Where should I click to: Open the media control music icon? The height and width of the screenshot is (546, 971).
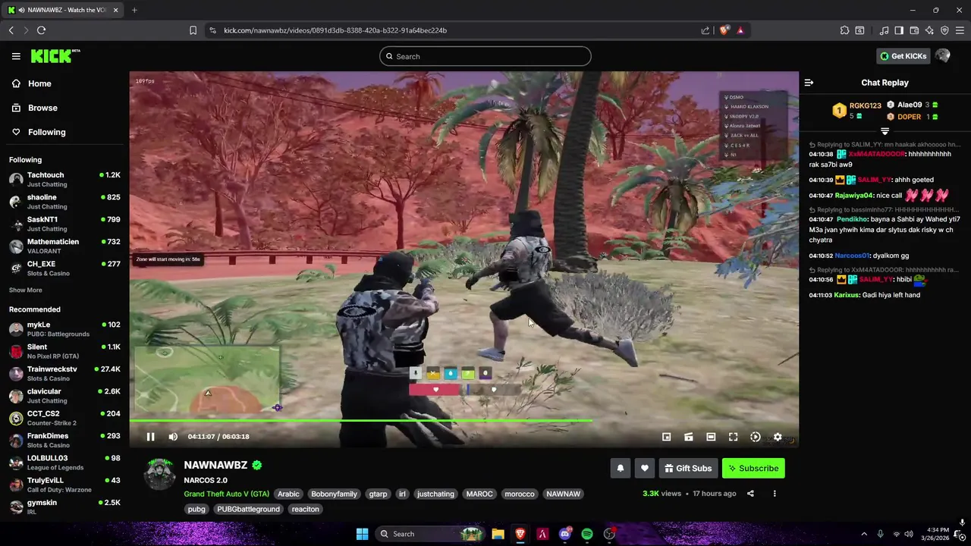884,30
